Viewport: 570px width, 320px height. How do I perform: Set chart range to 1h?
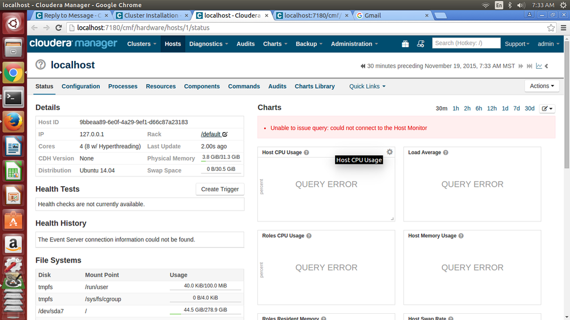pos(455,109)
